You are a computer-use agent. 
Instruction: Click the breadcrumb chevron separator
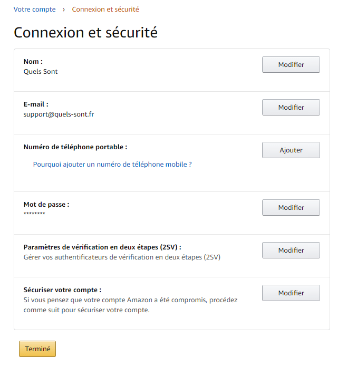[x=63, y=9]
